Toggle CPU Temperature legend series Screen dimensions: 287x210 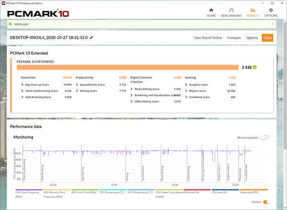113,192
